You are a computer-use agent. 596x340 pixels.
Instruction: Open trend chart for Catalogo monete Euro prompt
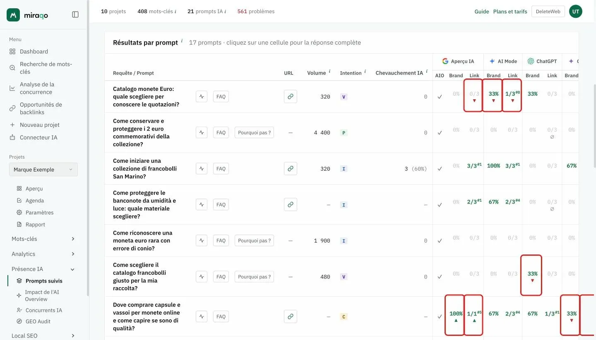[x=202, y=97]
